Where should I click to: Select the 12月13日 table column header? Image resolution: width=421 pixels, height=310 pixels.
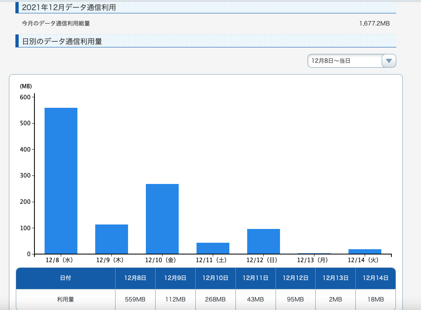click(336, 278)
